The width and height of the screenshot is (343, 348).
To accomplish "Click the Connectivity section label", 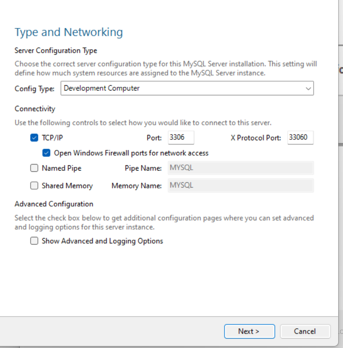I will tap(35, 109).
